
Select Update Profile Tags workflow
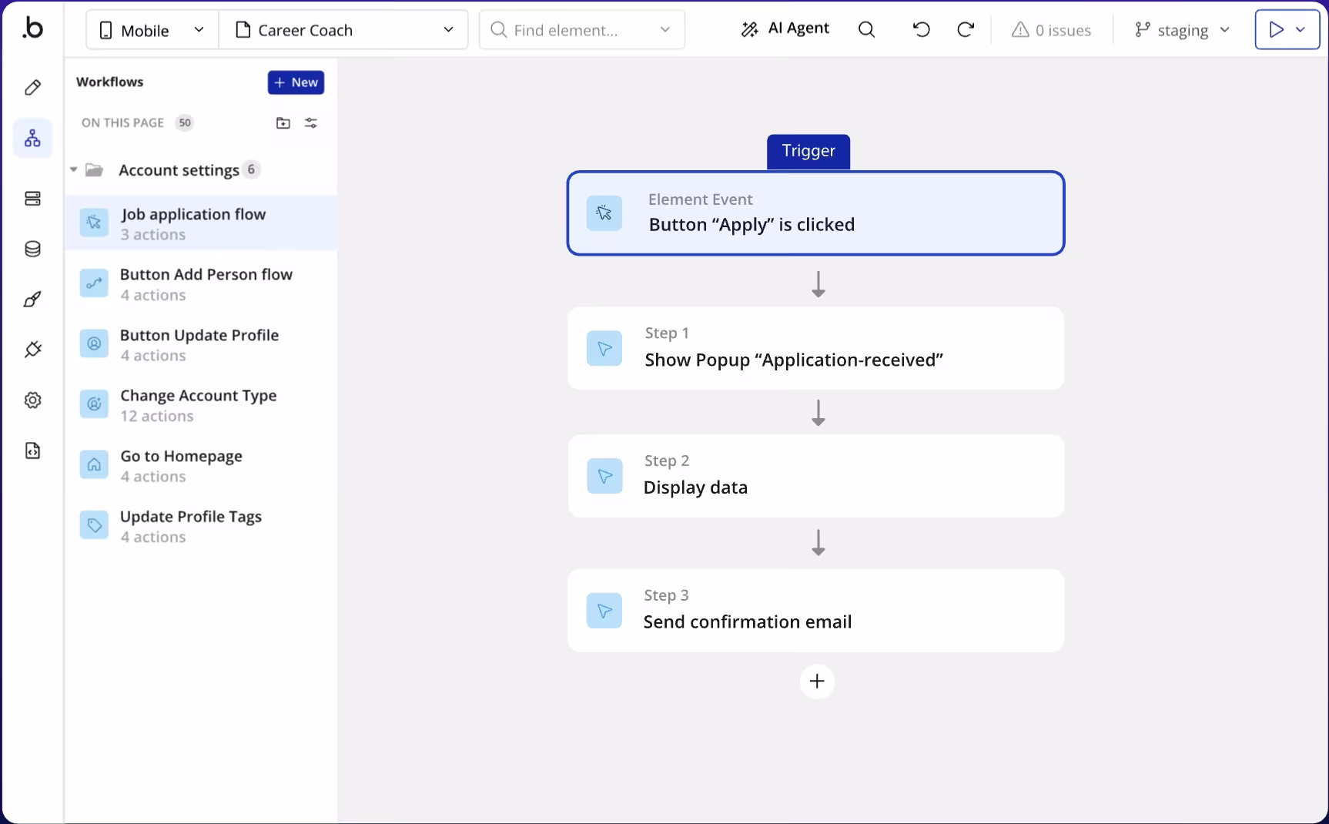[201, 525]
